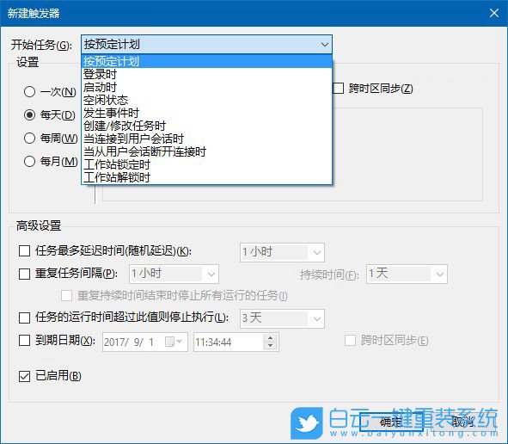Click the expiry time field 11:34:44
Image resolution: width=508 pixels, height=444 pixels.
pos(236,342)
